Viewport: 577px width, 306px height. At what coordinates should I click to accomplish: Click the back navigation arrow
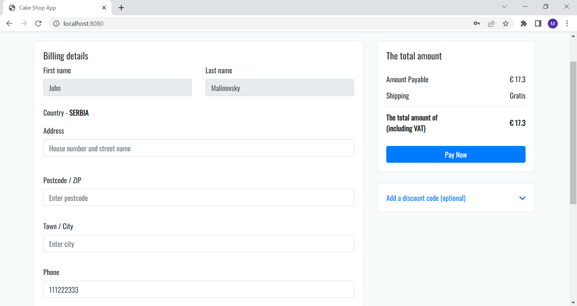[9, 23]
